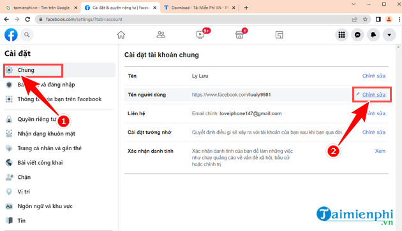Click Xem for Xác nhận danh tính
Viewport: 402px width, 231px height.
tap(380, 151)
